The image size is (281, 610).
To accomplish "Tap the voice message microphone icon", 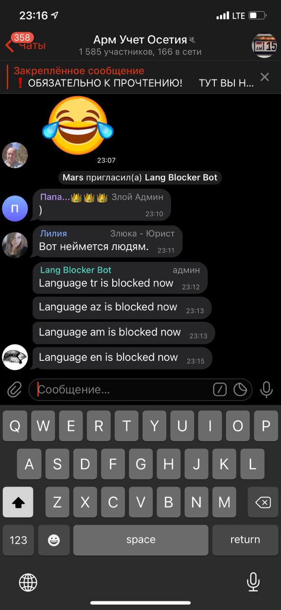I will pyautogui.click(x=266, y=390).
